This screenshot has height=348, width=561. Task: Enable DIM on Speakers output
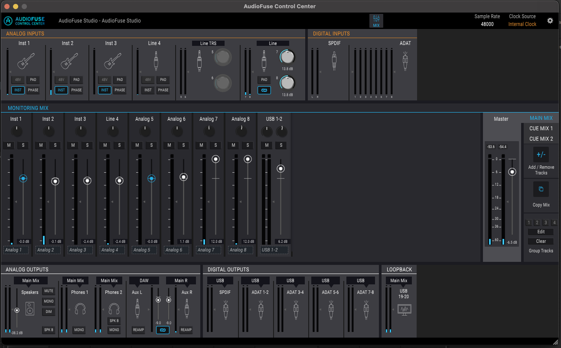click(49, 312)
